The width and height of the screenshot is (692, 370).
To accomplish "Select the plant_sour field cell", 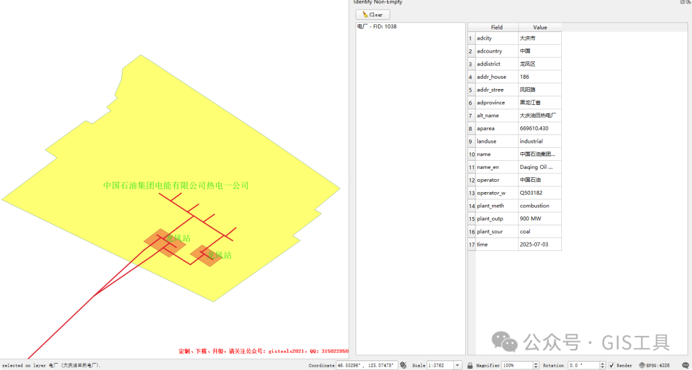I will pyautogui.click(x=497, y=232).
